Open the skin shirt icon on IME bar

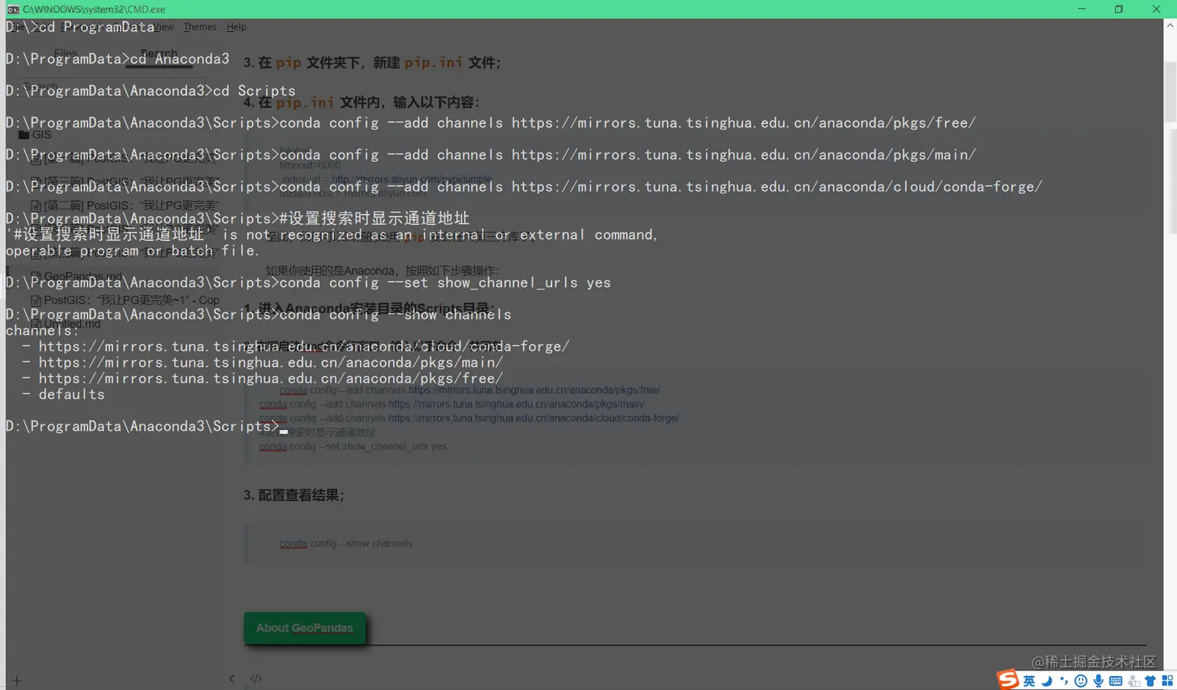[x=1150, y=681]
